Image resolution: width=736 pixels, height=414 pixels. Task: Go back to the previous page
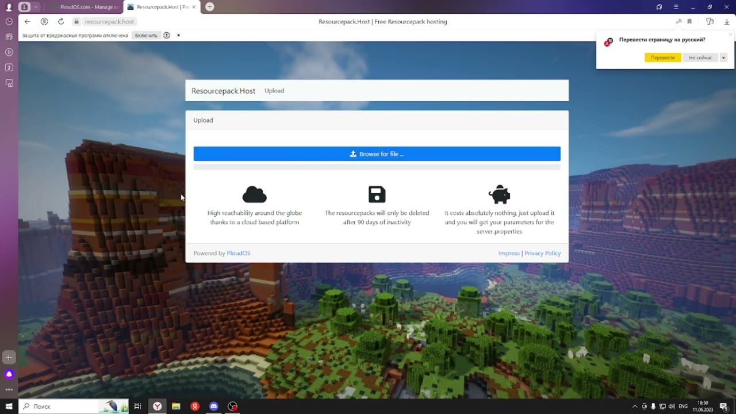[27, 22]
